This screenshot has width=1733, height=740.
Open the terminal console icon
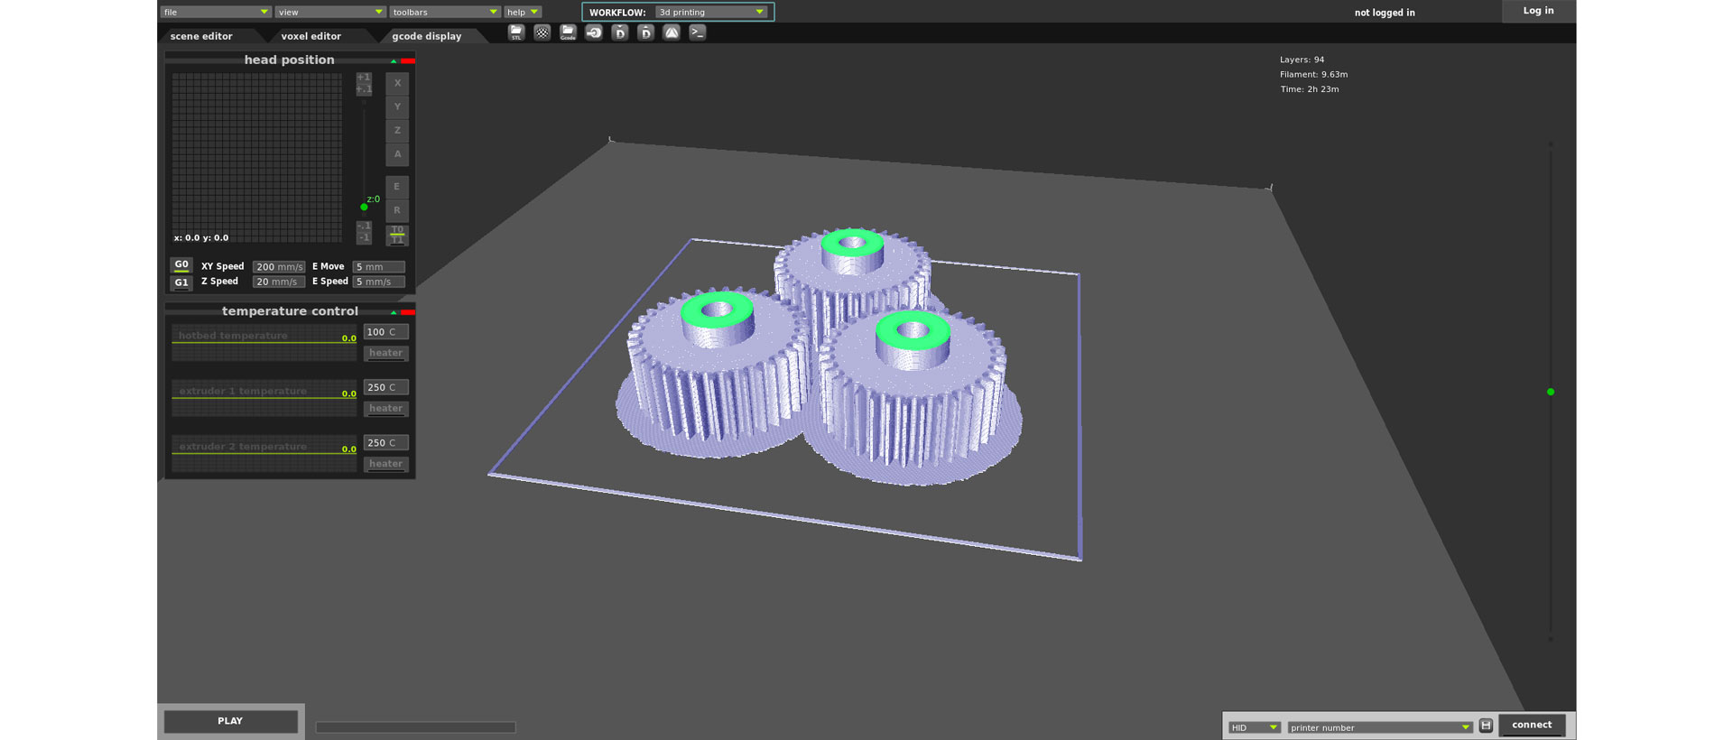pyautogui.click(x=698, y=32)
